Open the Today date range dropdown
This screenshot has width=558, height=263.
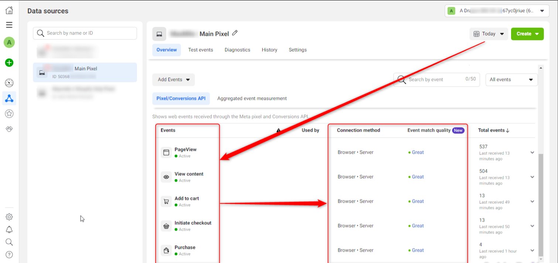pos(489,34)
